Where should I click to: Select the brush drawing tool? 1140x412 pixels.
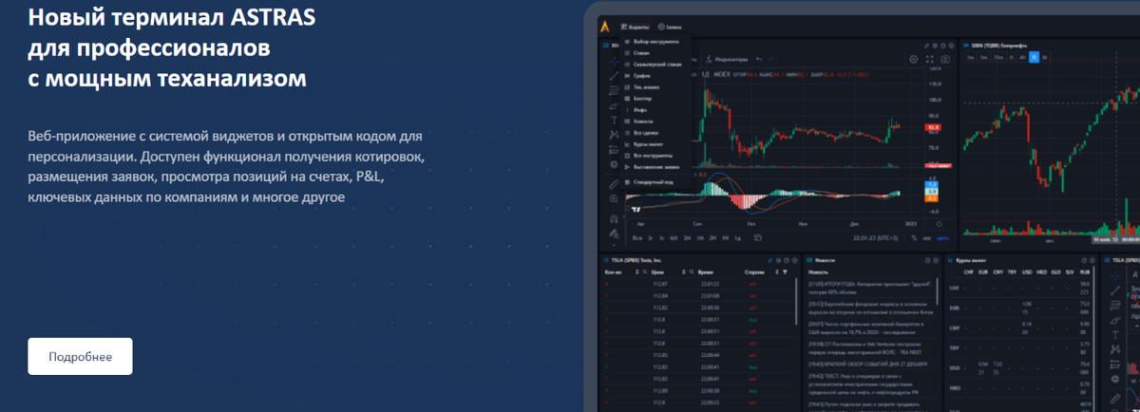pyautogui.click(x=614, y=105)
